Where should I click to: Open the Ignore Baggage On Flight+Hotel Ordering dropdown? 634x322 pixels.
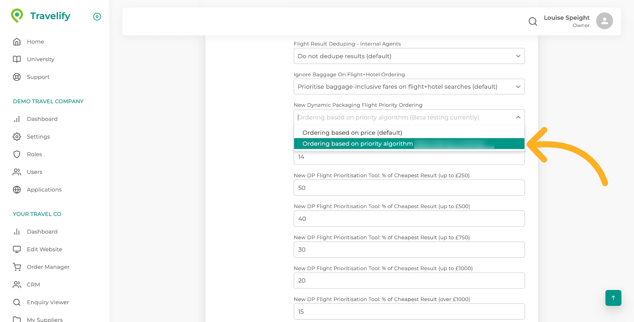click(x=409, y=87)
